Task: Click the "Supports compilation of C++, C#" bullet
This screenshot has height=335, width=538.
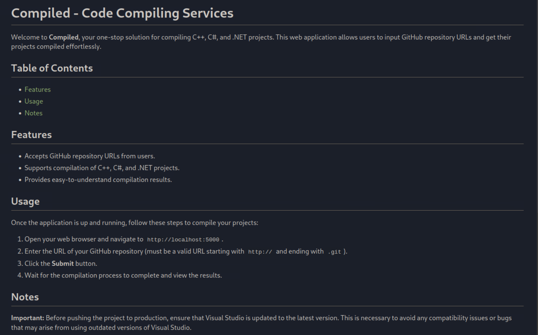Action: (102, 168)
